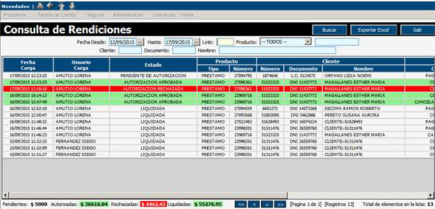Expand the Producto TODOS dropdown

coord(308,42)
